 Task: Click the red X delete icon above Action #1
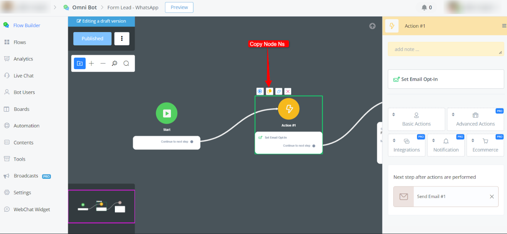pyautogui.click(x=288, y=91)
